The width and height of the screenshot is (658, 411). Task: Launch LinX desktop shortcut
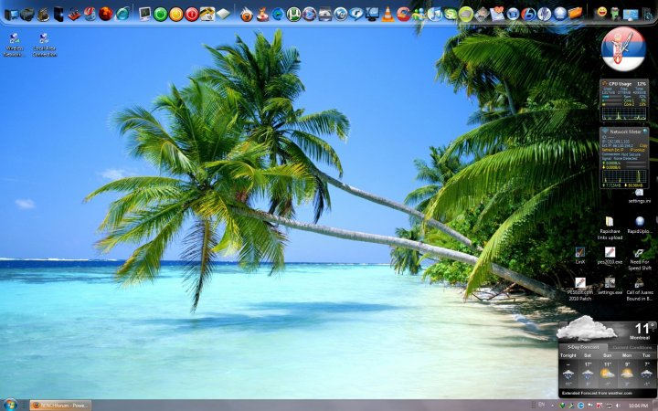tap(580, 256)
